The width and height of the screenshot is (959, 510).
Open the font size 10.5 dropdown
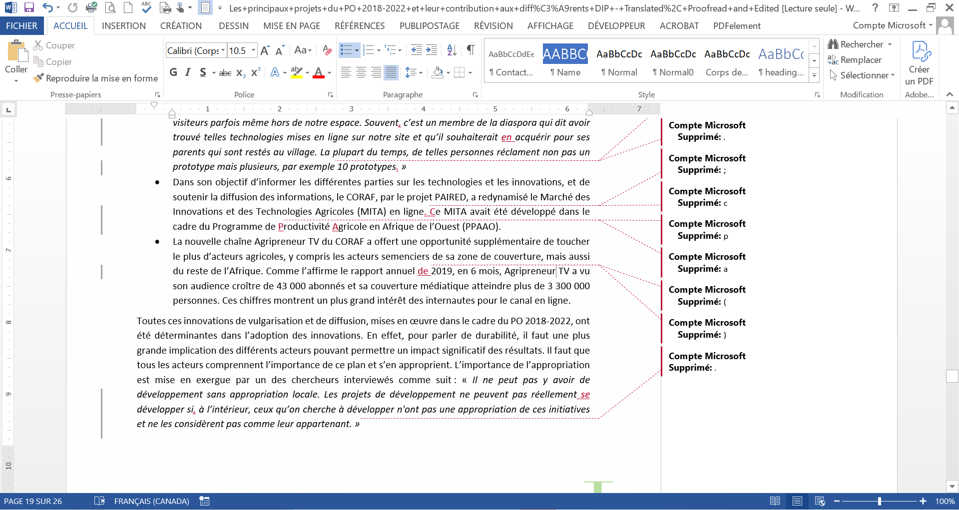click(253, 50)
